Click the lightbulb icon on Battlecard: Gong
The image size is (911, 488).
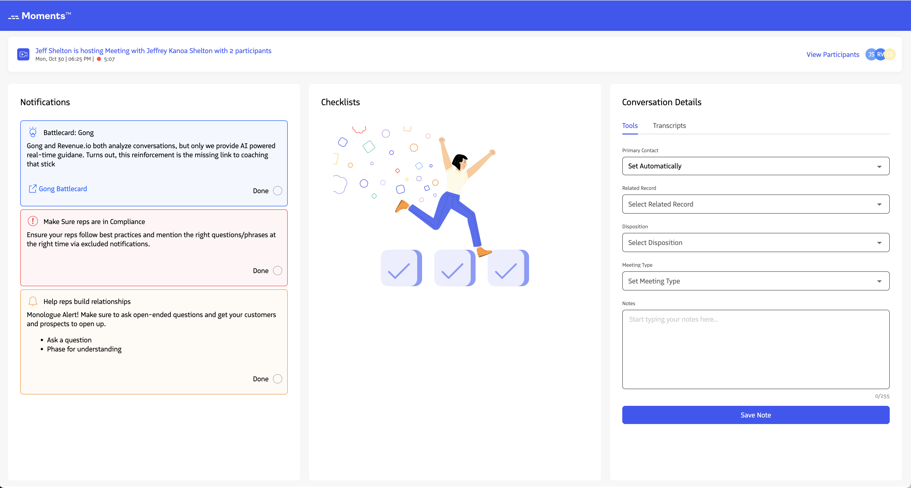click(33, 132)
